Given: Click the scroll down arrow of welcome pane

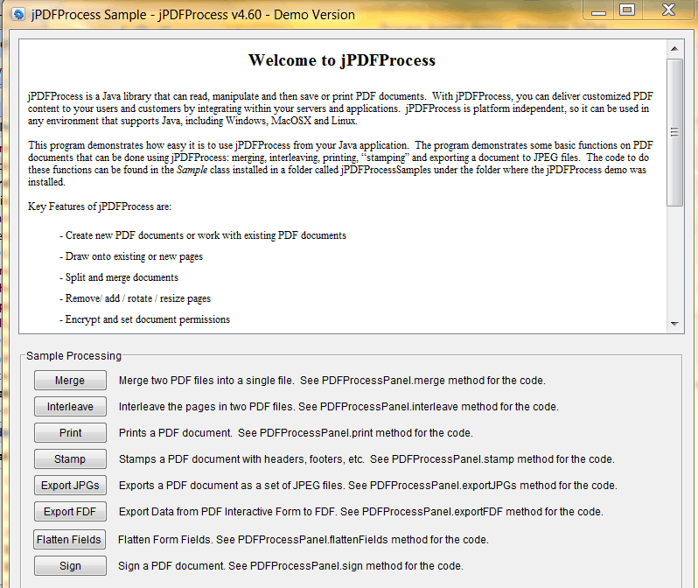Looking at the screenshot, I should tap(674, 324).
